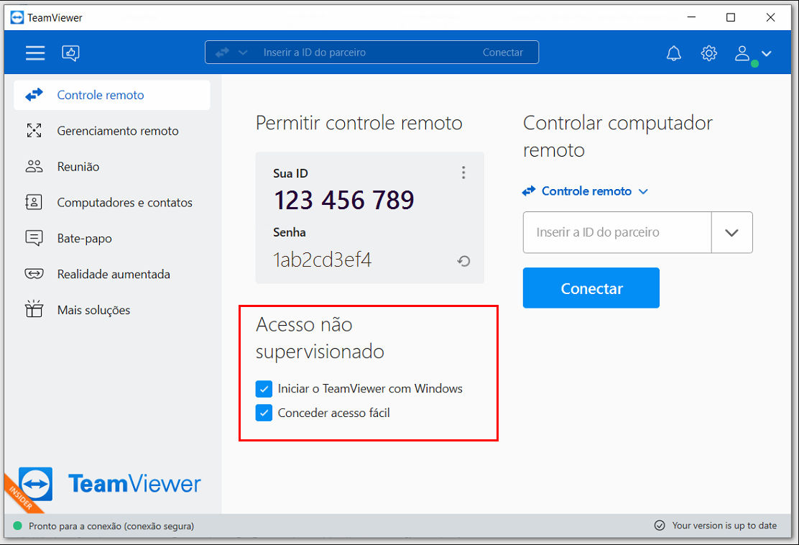Open Gerenciamento remoto section
Viewport: 799px width, 545px height.
click(x=112, y=131)
